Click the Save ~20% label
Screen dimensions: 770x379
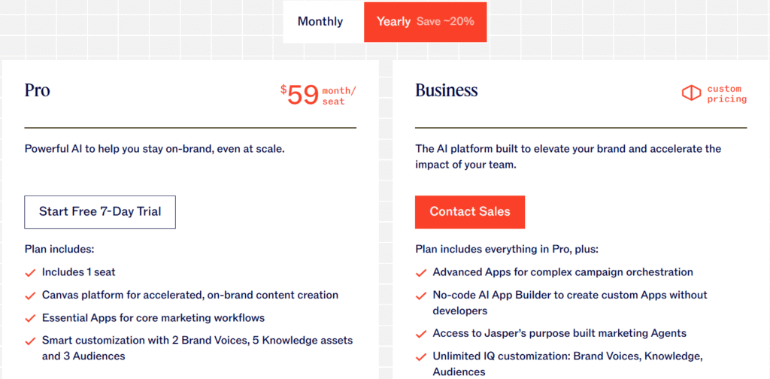[x=445, y=22]
